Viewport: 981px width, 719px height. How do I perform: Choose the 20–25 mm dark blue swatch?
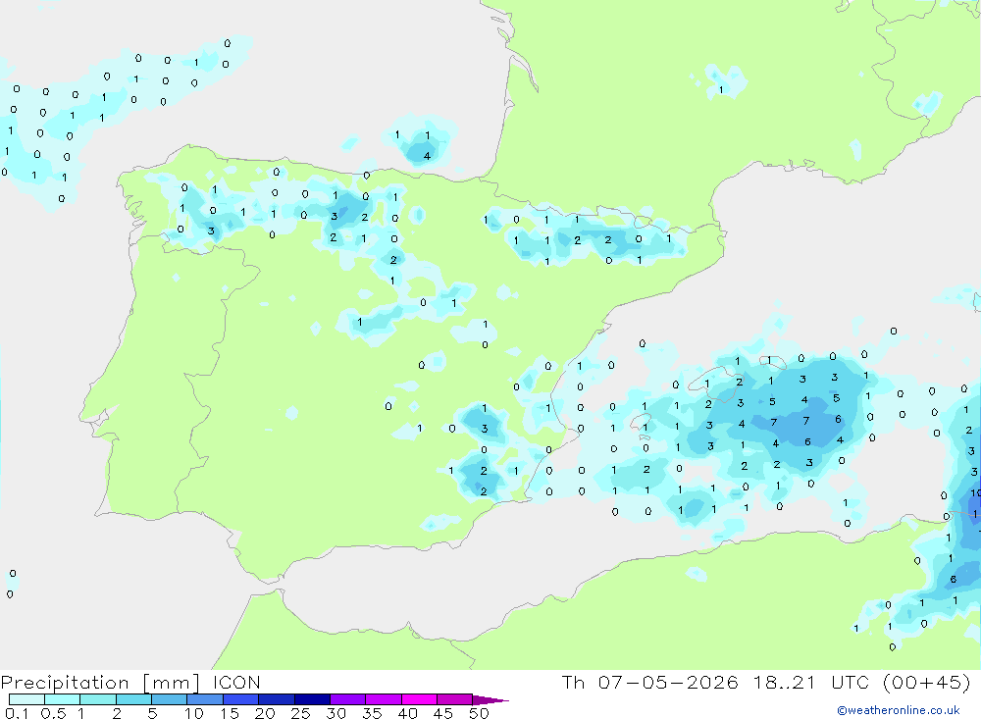(277, 699)
